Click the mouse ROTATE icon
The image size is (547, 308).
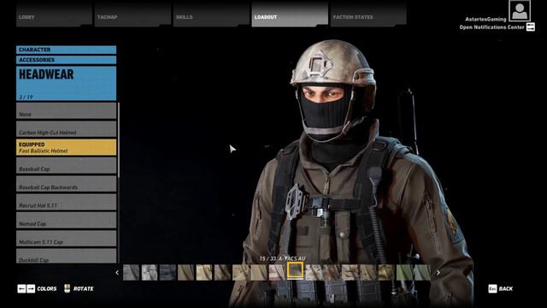tap(67, 288)
